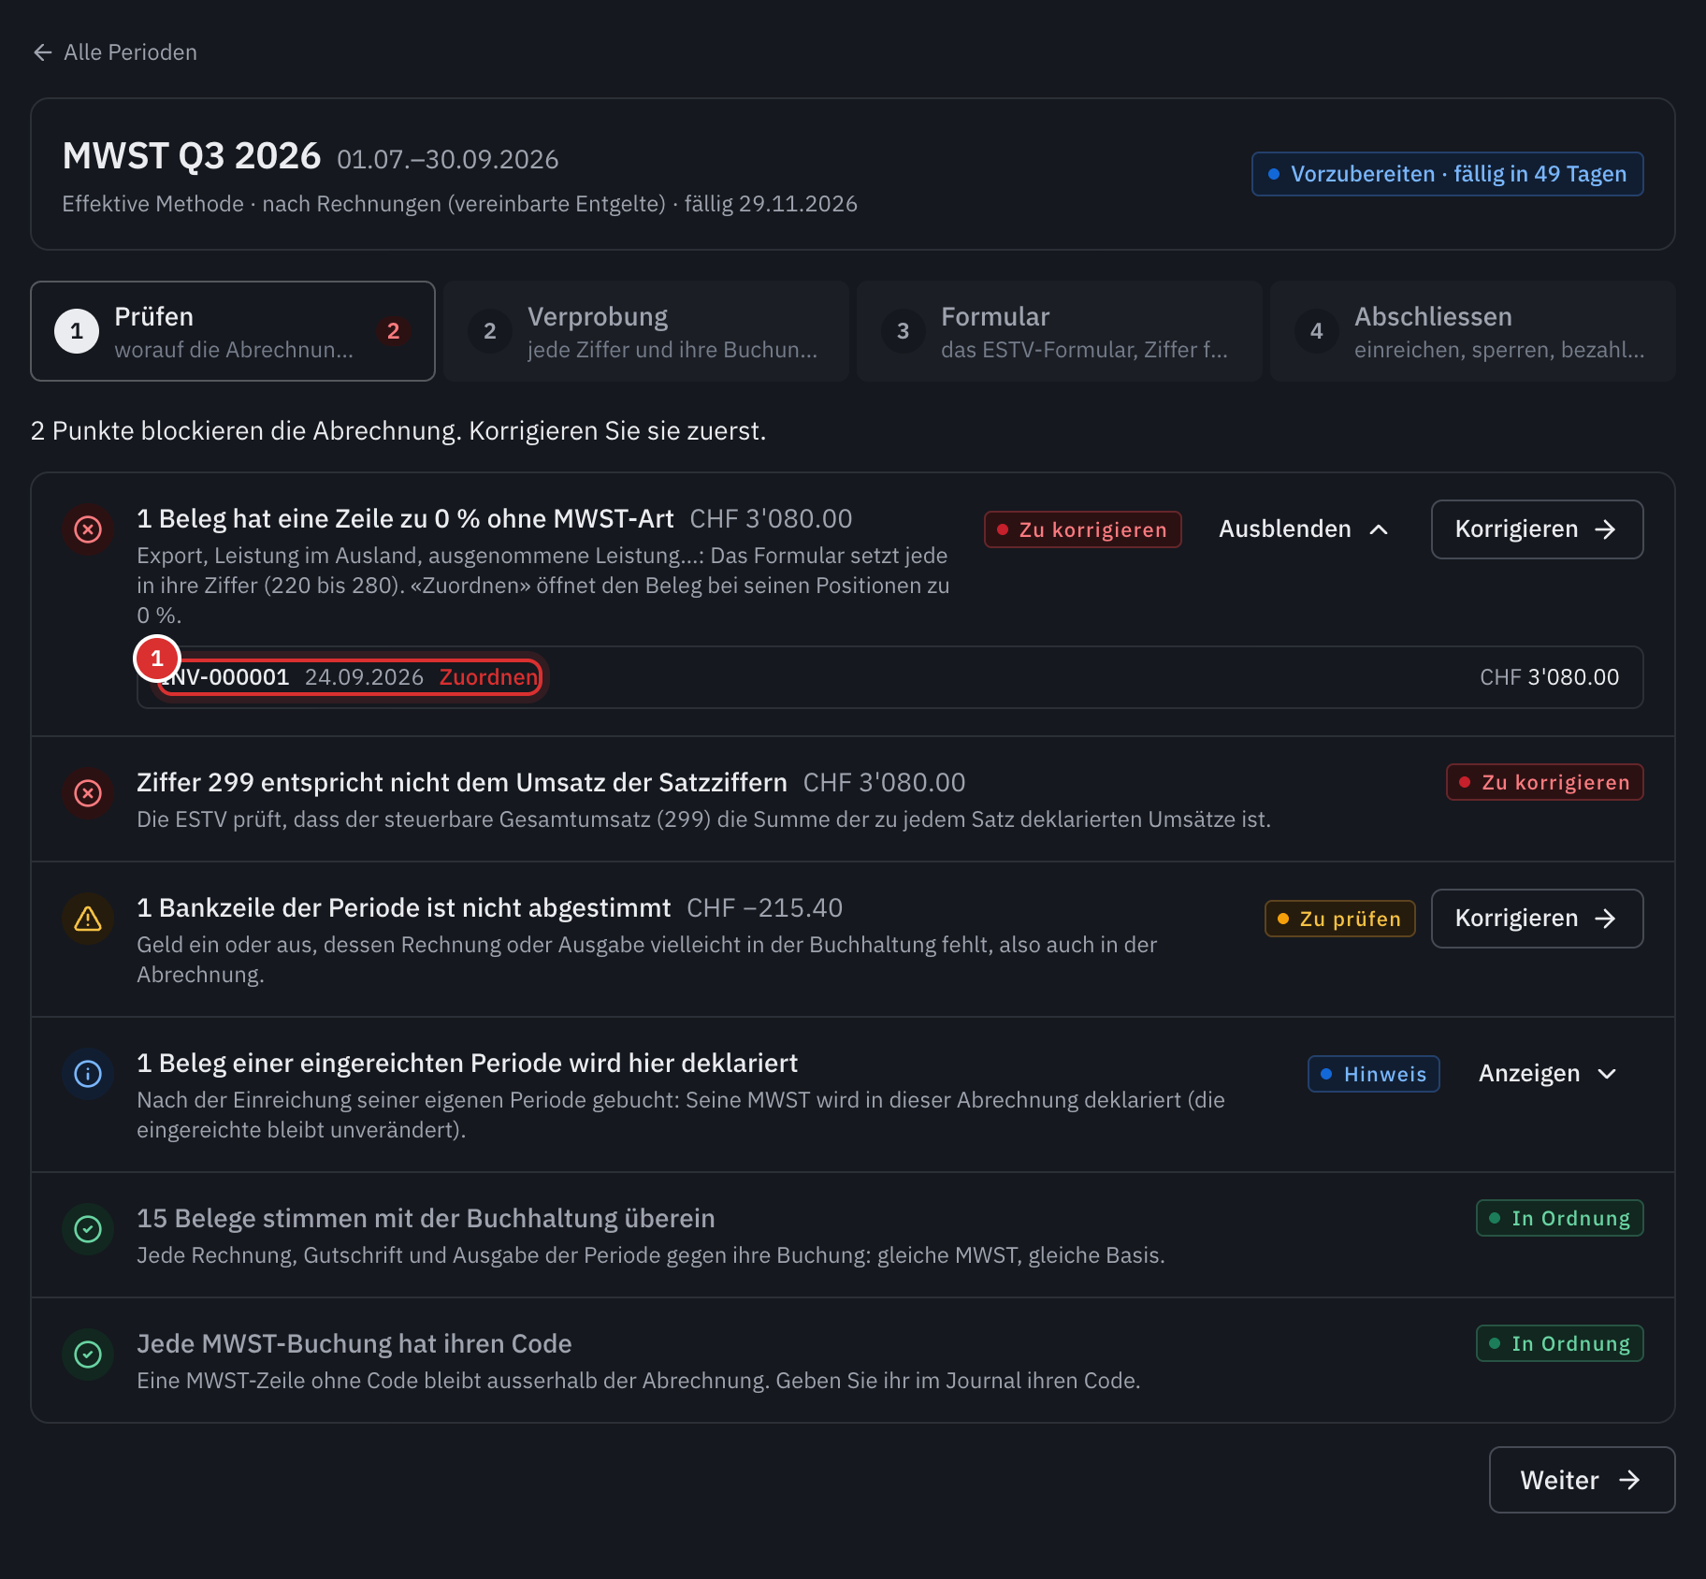
Task: Click the Weiter button
Action: coord(1582,1480)
